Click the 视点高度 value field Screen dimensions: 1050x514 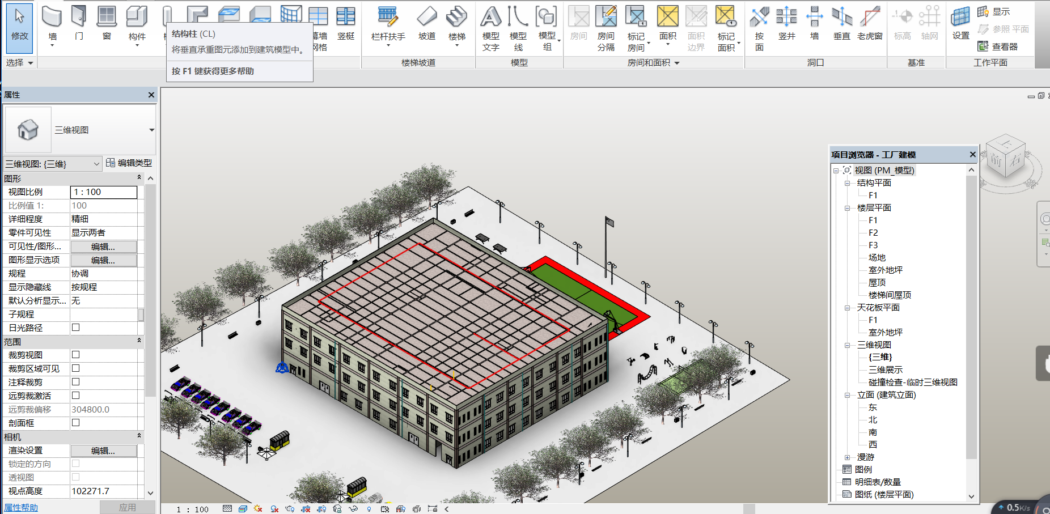pyautogui.click(x=104, y=491)
